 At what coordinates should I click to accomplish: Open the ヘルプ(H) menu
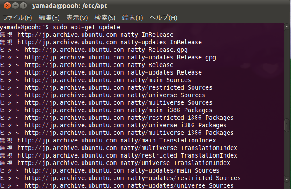click(163, 18)
